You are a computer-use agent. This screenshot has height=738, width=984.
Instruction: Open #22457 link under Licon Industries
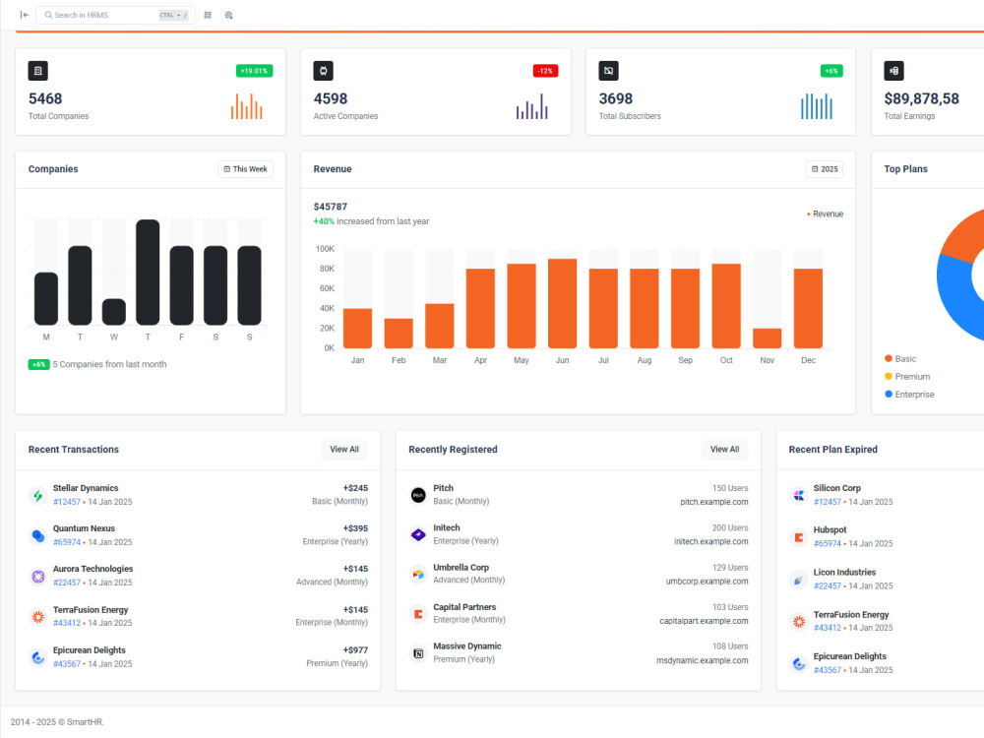[828, 586]
